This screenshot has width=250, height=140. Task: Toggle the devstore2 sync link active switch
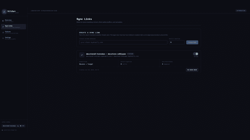(196, 54)
